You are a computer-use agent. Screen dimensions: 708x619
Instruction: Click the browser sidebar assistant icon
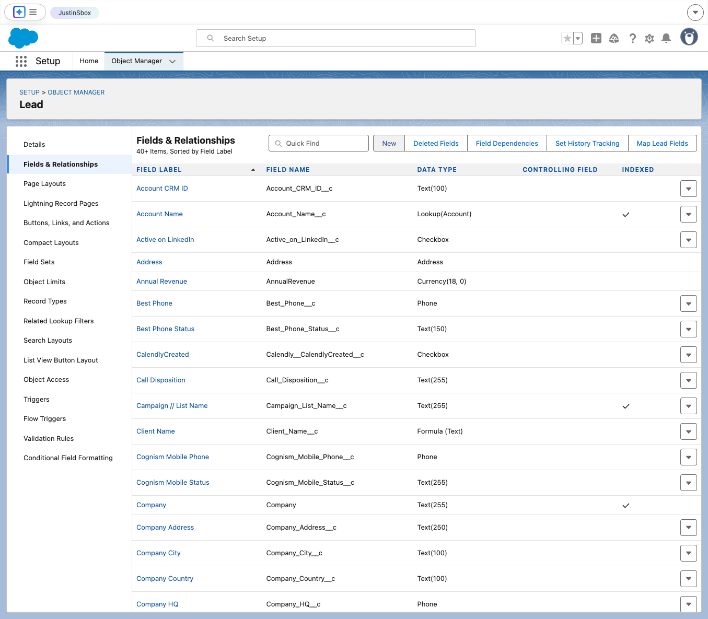[x=19, y=12]
